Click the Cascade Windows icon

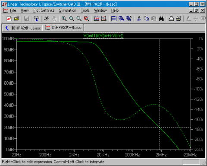[121, 19]
